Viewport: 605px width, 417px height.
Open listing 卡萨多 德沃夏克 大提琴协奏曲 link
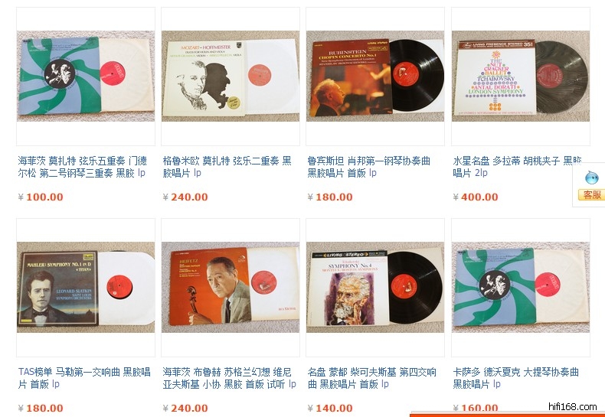pos(516,378)
